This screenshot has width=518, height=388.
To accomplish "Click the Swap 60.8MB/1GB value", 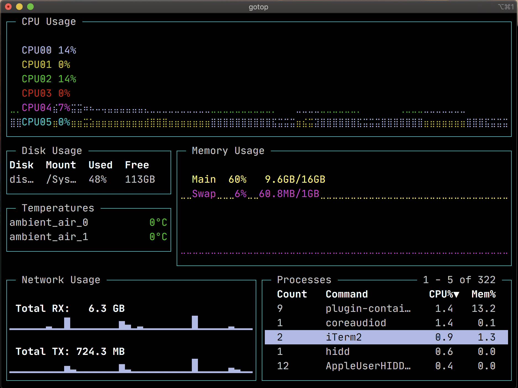I will tap(289, 194).
